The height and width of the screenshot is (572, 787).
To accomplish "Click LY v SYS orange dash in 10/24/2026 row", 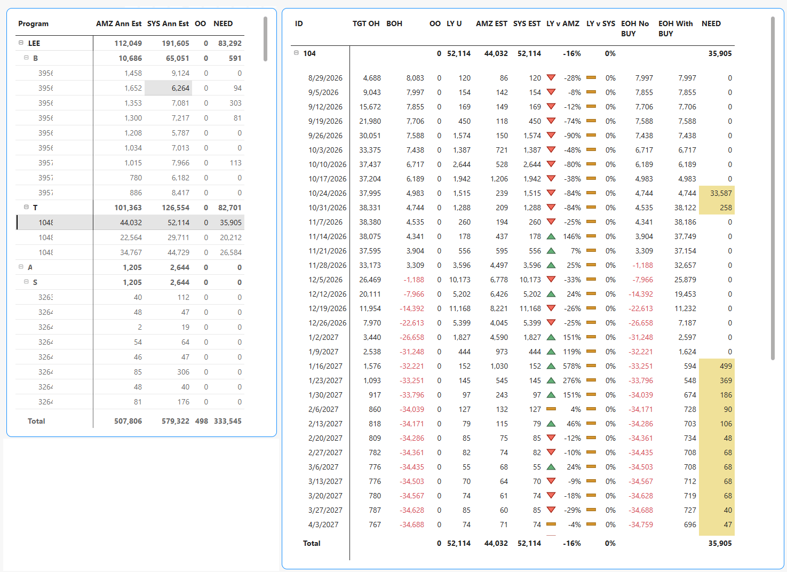I will 591,193.
